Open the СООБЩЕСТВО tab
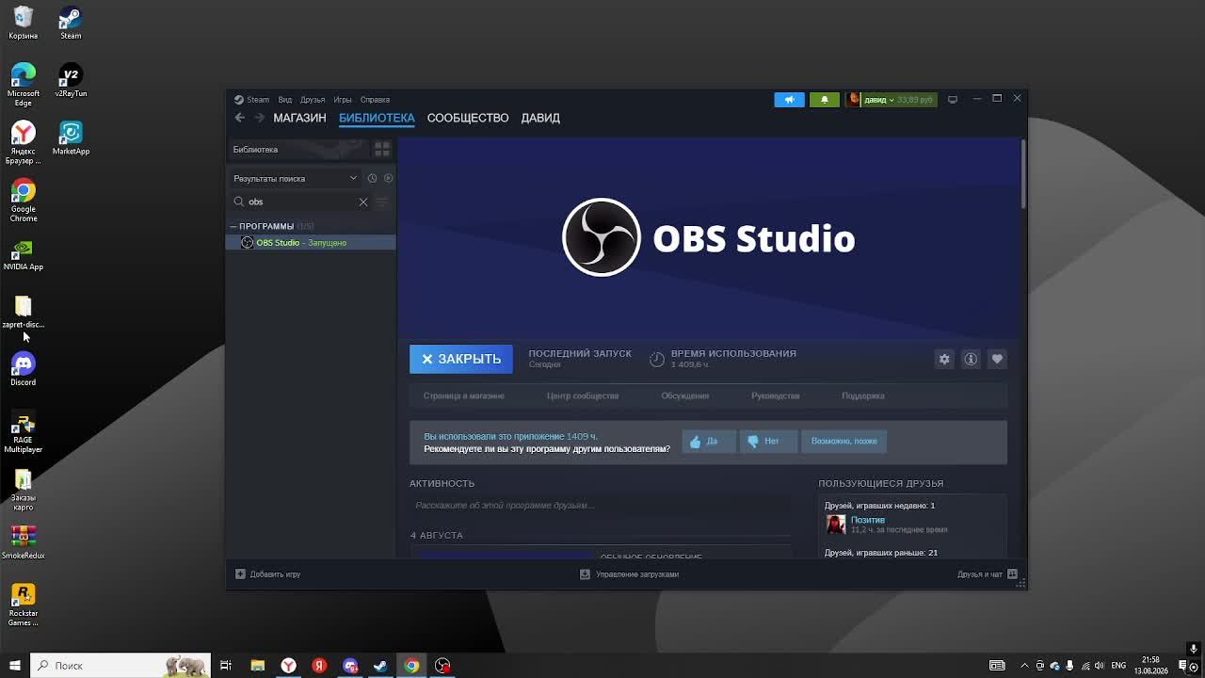 point(468,118)
